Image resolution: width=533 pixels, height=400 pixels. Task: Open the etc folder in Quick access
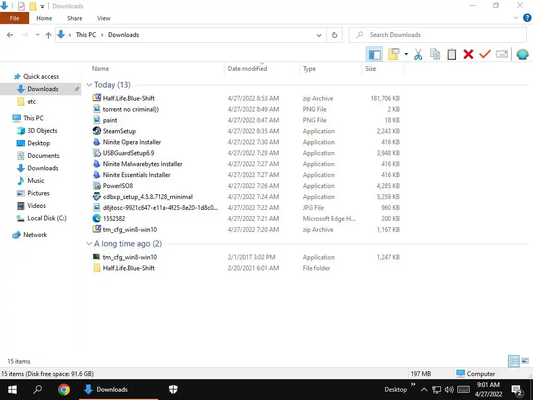click(32, 102)
